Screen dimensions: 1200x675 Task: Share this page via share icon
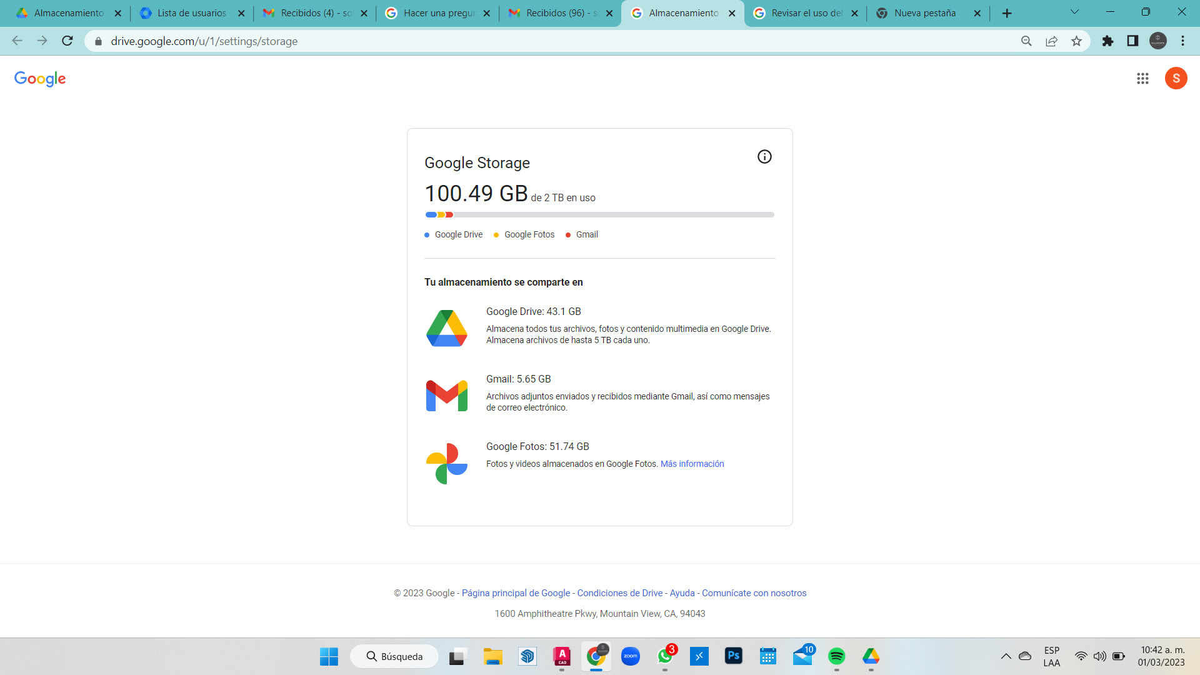point(1051,41)
